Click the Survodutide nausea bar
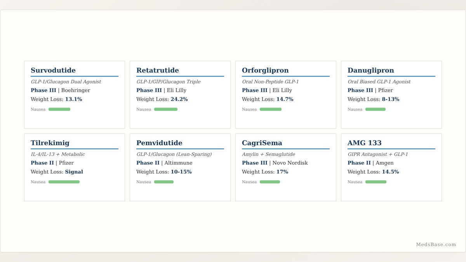The image size is (466, 262). click(59, 109)
